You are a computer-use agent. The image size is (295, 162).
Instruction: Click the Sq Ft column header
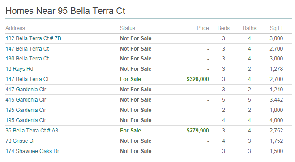click(x=276, y=28)
